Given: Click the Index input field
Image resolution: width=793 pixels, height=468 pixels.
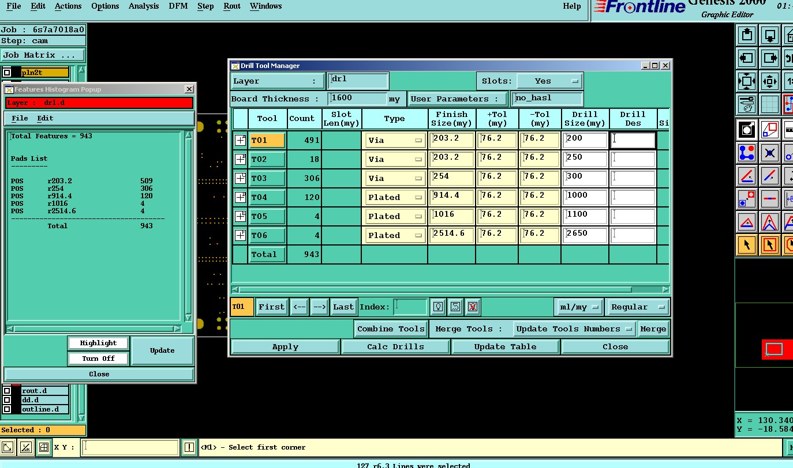Looking at the screenshot, I should coord(410,307).
